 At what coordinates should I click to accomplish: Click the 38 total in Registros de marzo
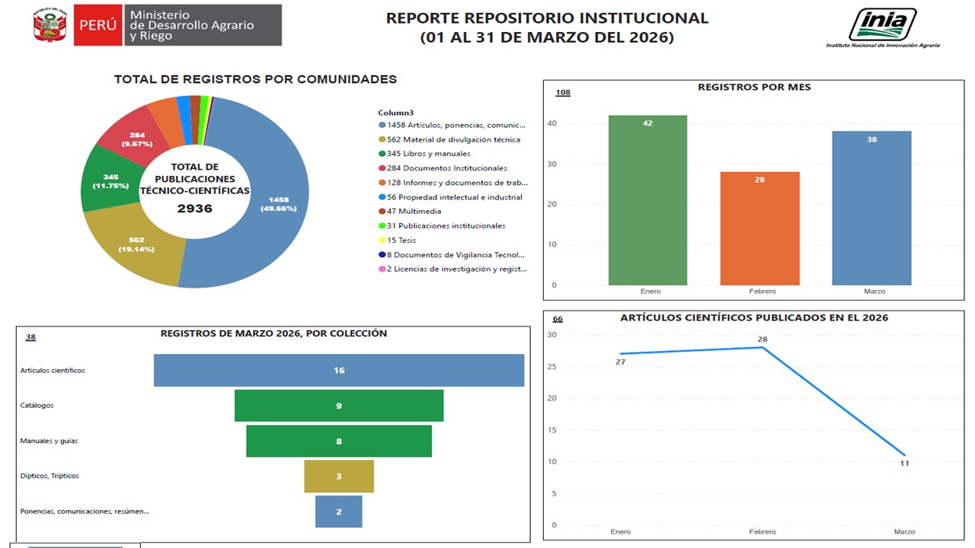click(x=30, y=337)
